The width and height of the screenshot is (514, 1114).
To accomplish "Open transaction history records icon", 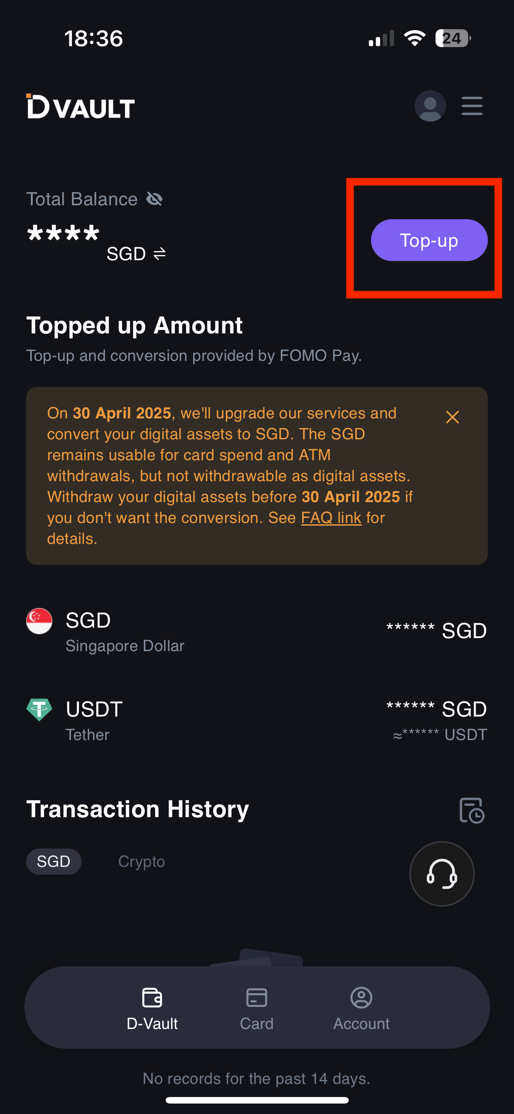I will 472,810.
